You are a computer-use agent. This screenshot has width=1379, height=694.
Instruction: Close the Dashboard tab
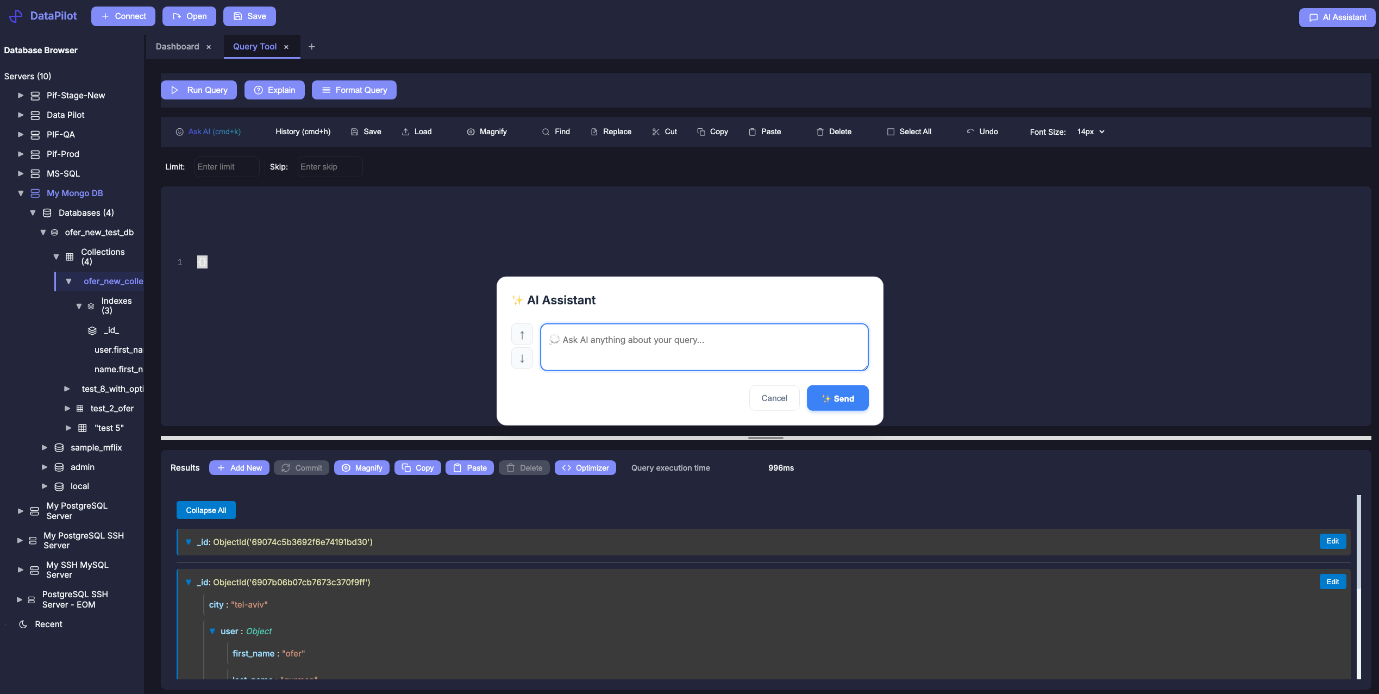coord(209,47)
